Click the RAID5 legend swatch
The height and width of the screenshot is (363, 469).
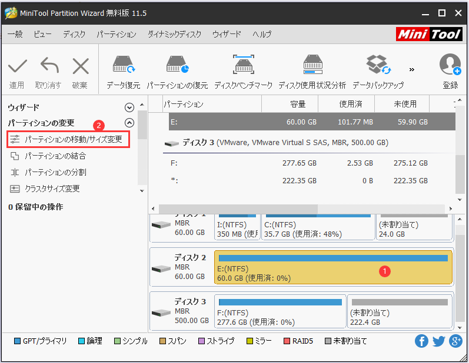287,341
